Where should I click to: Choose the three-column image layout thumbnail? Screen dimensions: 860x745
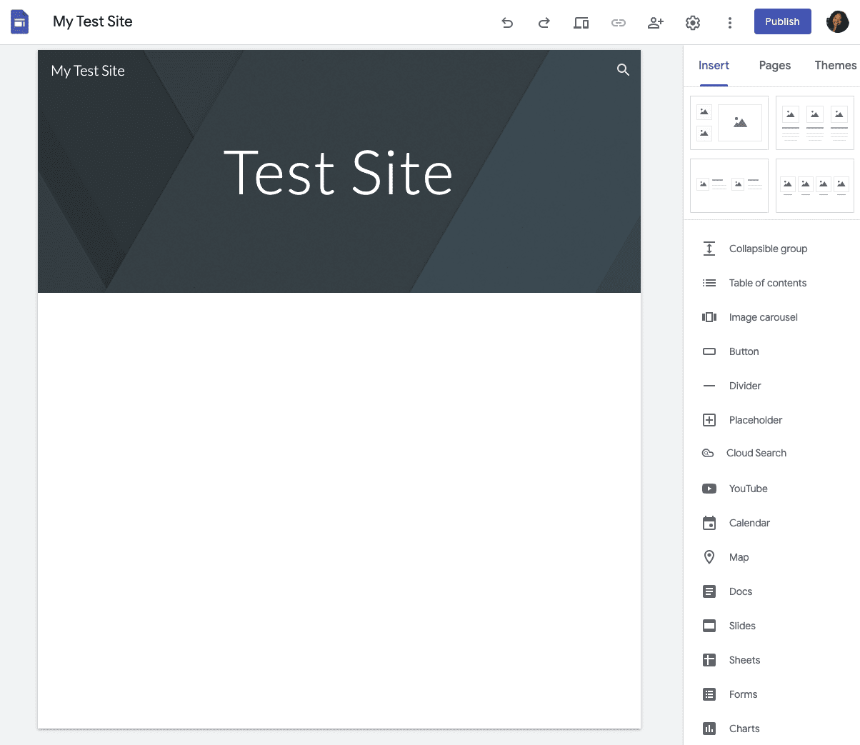coord(815,123)
